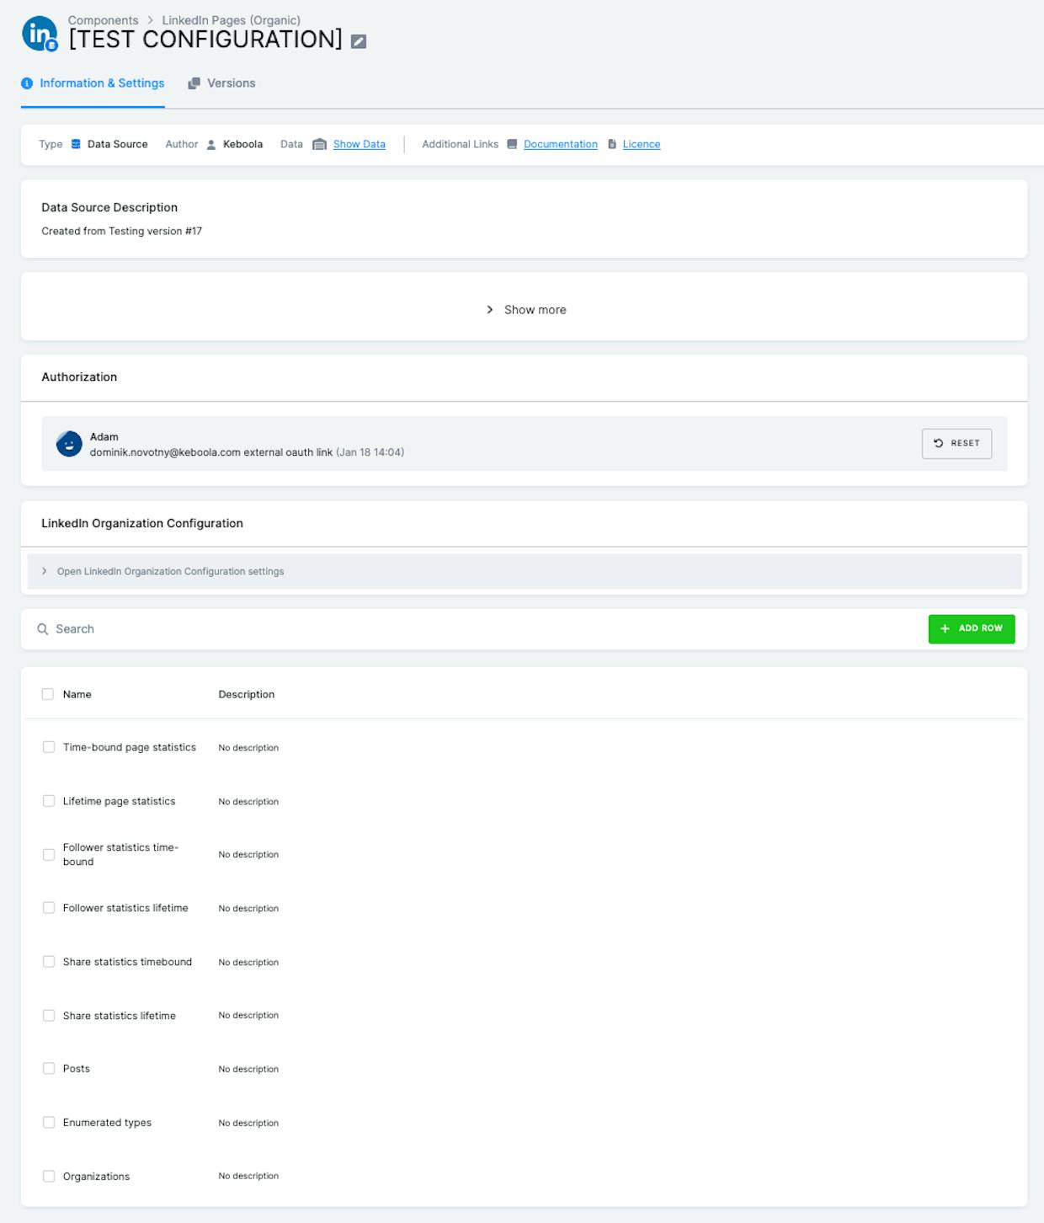Open the Information & Settings tab
The image size is (1044, 1223).
(x=93, y=83)
